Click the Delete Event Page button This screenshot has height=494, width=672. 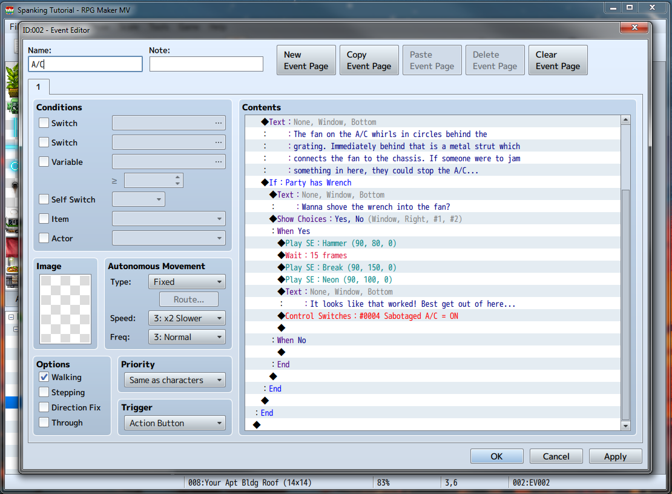point(495,60)
